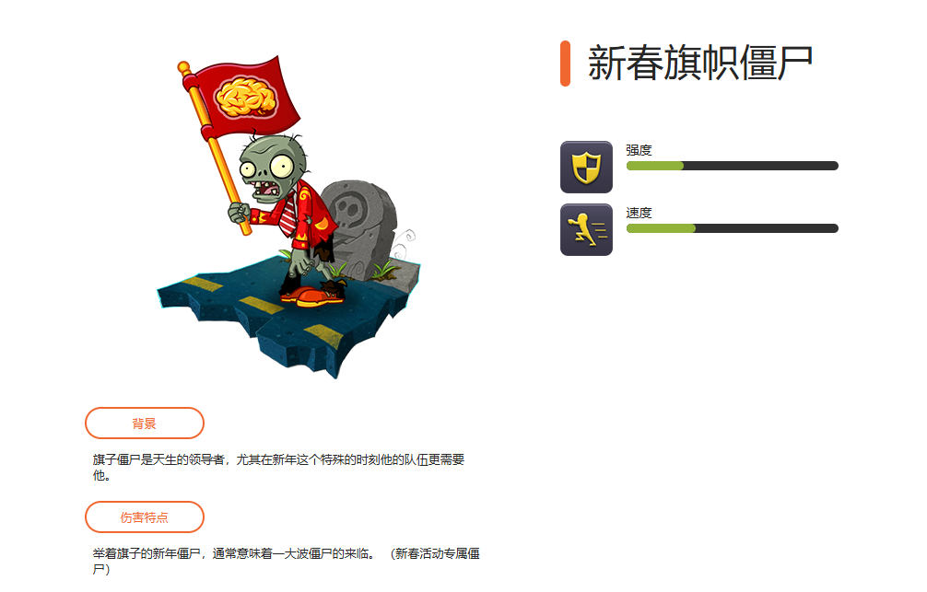Image resolution: width=927 pixels, height=592 pixels.
Task: Click the shield strength icon
Action: 586,168
